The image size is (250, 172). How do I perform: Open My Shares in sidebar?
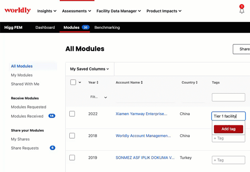20,139
